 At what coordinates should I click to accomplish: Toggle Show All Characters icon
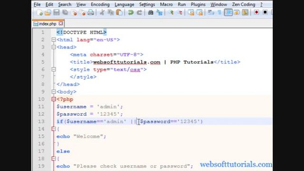[x=219, y=13]
